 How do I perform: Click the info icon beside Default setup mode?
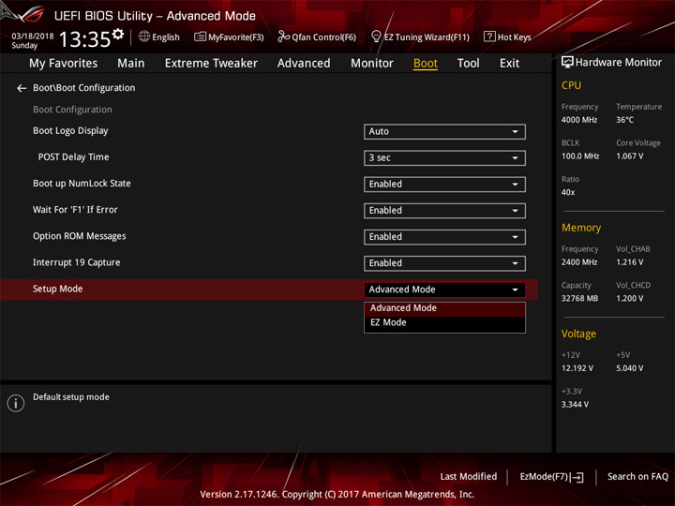(x=16, y=403)
